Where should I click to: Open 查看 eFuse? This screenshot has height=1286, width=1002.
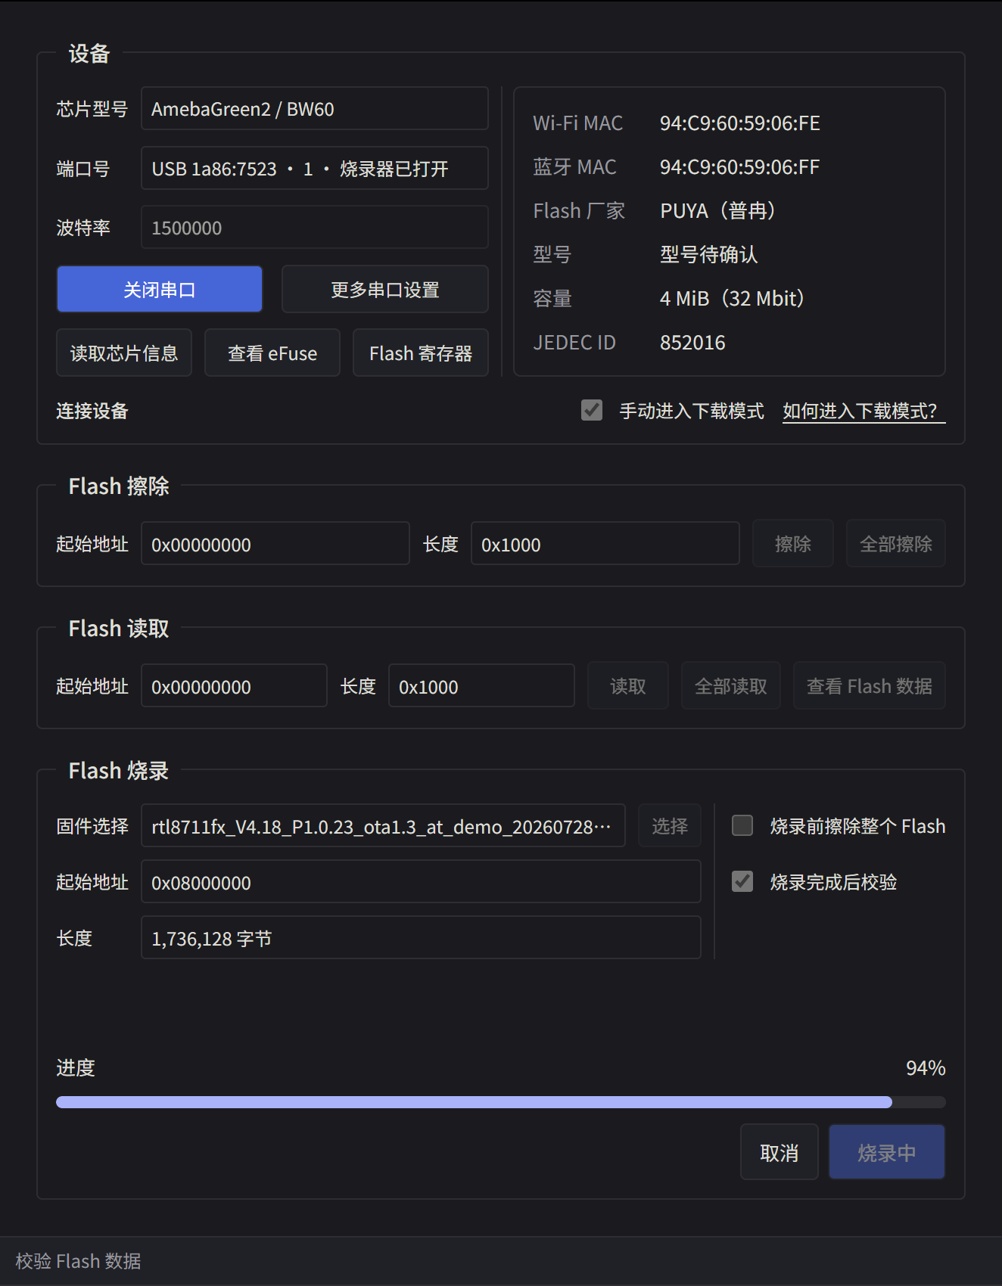tap(272, 353)
